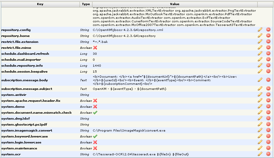This screenshot has width=274, height=158.
Task: Edit system.antivir with its pencil icon
Action: (260, 95)
